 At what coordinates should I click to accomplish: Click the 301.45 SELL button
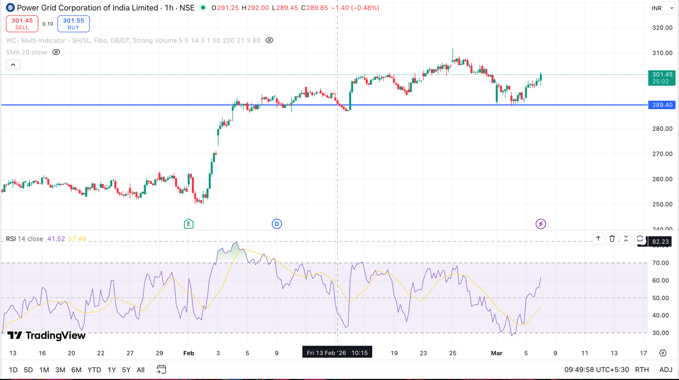point(22,24)
